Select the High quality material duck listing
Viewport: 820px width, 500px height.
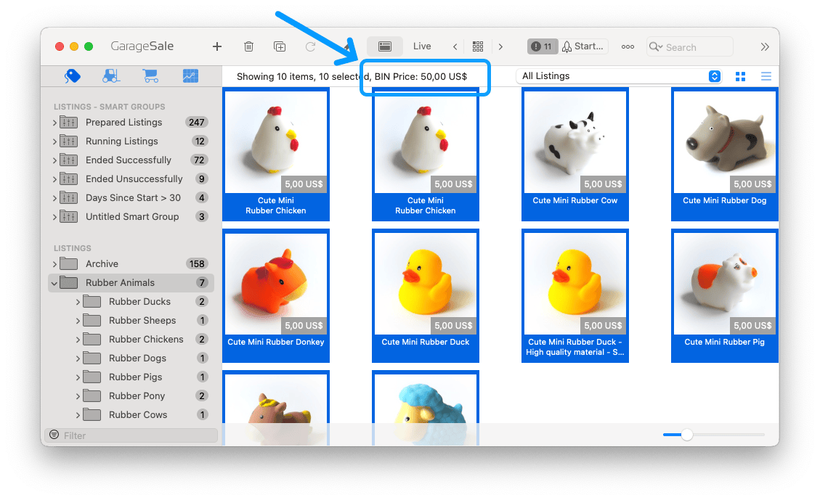tap(575, 295)
